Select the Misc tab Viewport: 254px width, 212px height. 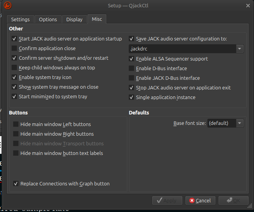pyautogui.click(x=97, y=19)
